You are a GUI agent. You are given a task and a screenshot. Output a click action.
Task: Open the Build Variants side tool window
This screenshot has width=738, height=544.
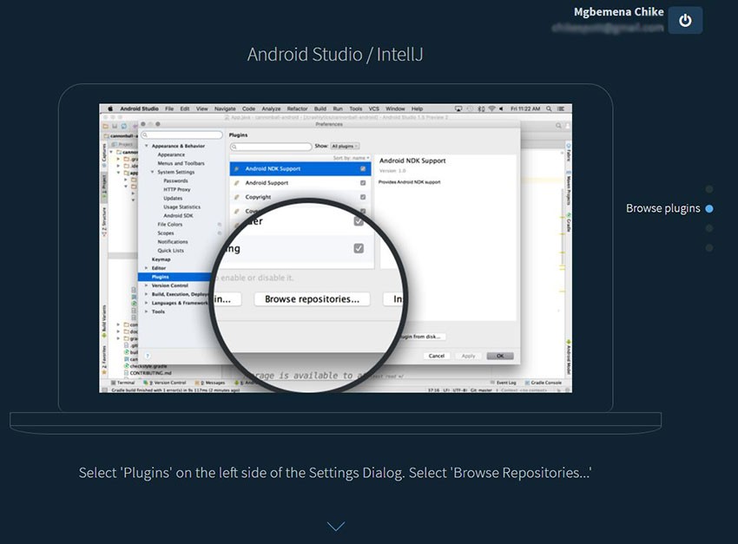pyautogui.click(x=104, y=322)
